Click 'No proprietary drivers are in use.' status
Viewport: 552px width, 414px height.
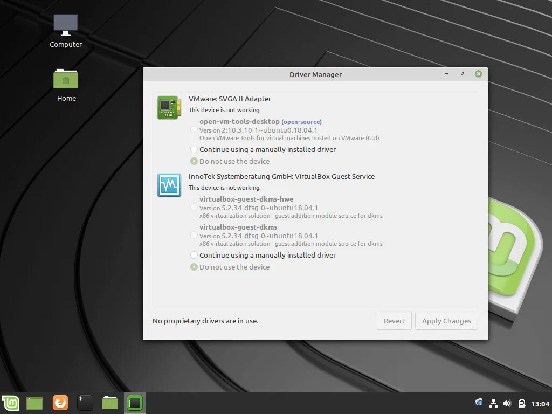205,321
